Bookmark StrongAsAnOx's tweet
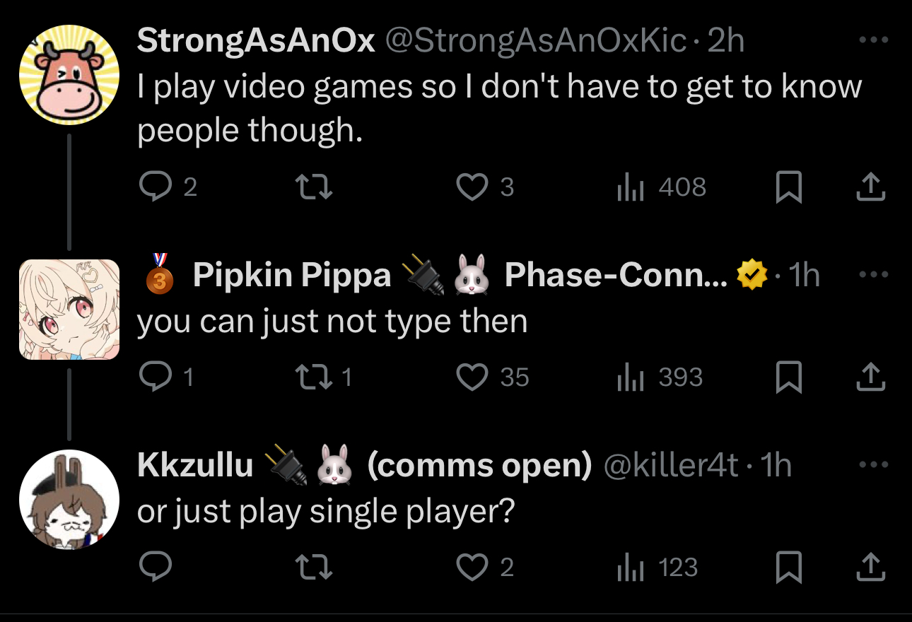This screenshot has width=912, height=622. pyautogui.click(x=788, y=188)
